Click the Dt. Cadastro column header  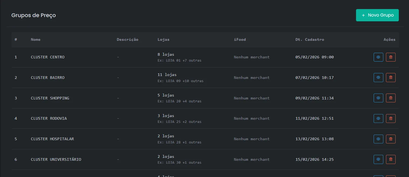310,40
